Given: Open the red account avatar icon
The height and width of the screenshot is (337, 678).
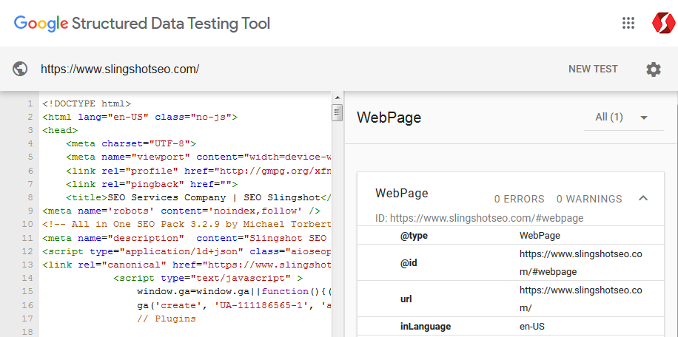Looking at the screenshot, I should [x=664, y=23].
